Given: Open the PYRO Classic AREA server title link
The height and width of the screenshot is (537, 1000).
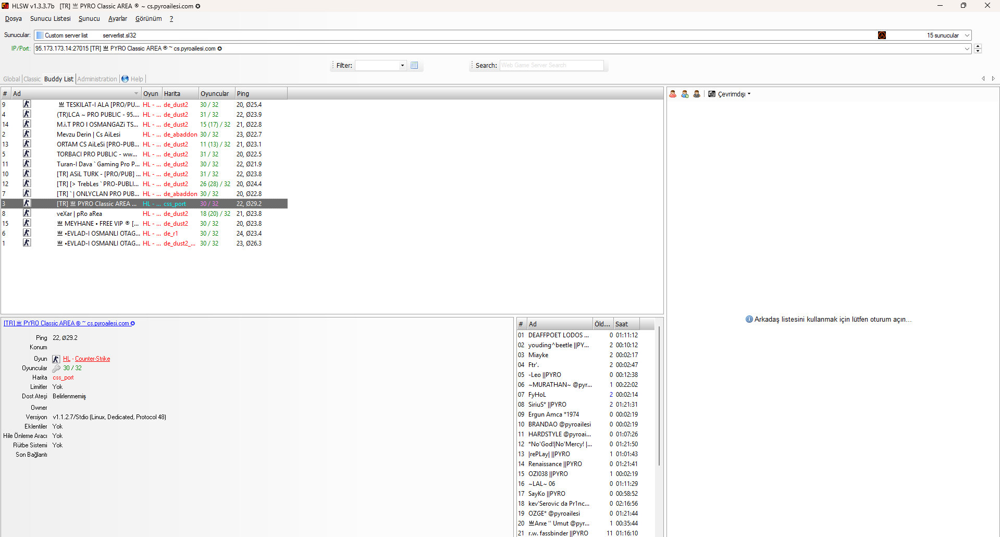Looking at the screenshot, I should (69, 323).
